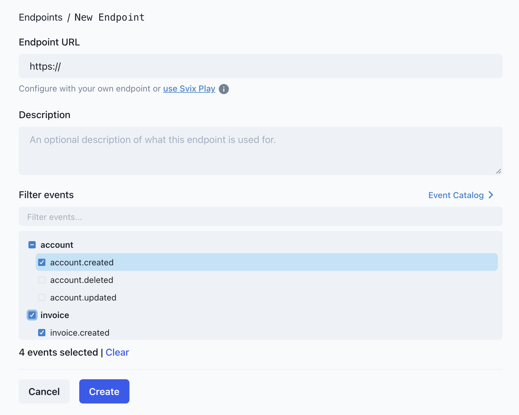Screen dimensions: 519x415
Task: Disable the invoice group checkbox
Action: [x=32, y=315]
